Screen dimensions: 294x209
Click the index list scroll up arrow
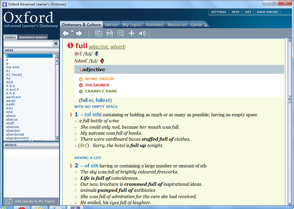tap(57, 56)
